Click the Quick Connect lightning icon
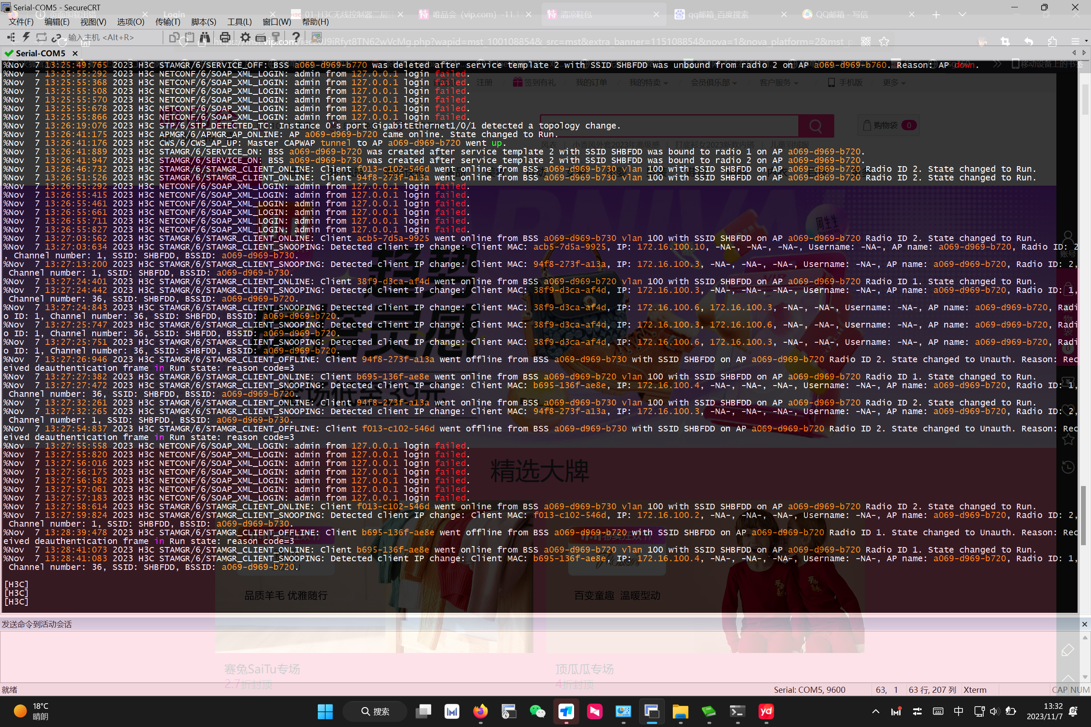The height and width of the screenshot is (727, 1091). pyautogui.click(x=26, y=37)
